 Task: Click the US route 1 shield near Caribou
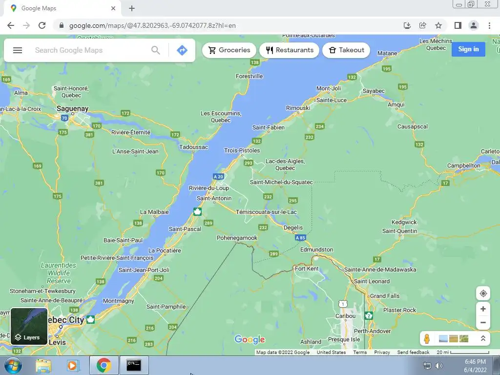click(x=343, y=304)
